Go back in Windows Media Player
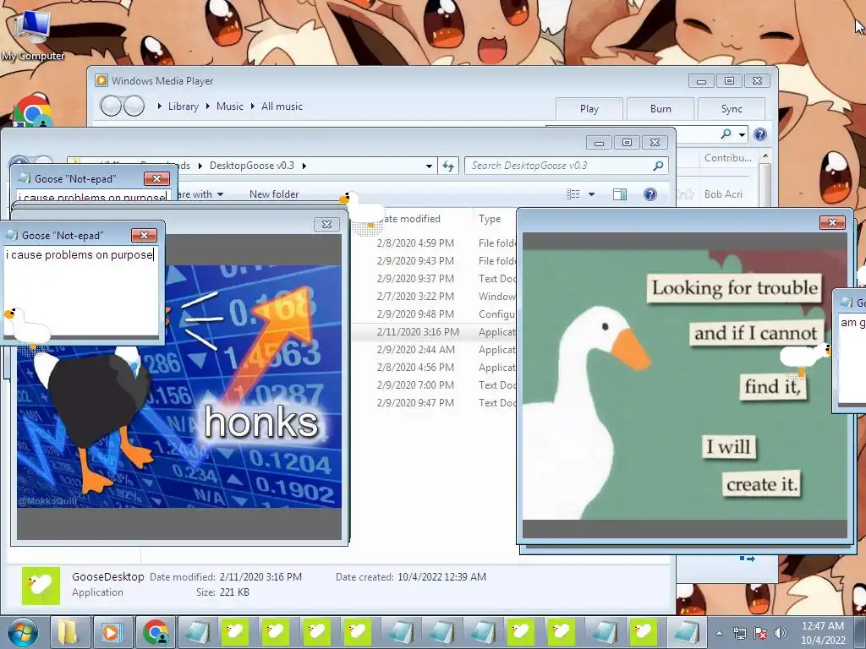 (x=111, y=106)
